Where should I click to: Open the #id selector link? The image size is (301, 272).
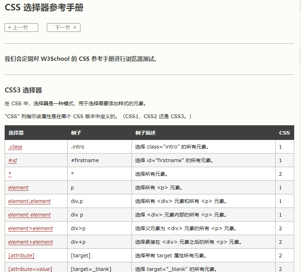pos(13,160)
